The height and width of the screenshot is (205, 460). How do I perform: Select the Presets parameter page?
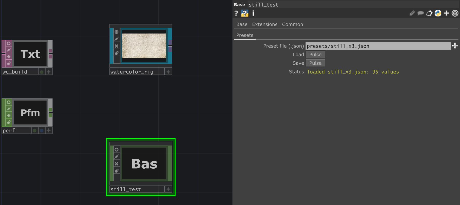[245, 35]
